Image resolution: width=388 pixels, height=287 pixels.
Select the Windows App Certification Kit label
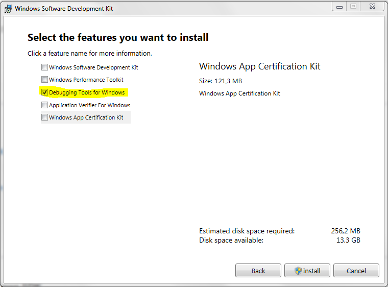point(86,117)
